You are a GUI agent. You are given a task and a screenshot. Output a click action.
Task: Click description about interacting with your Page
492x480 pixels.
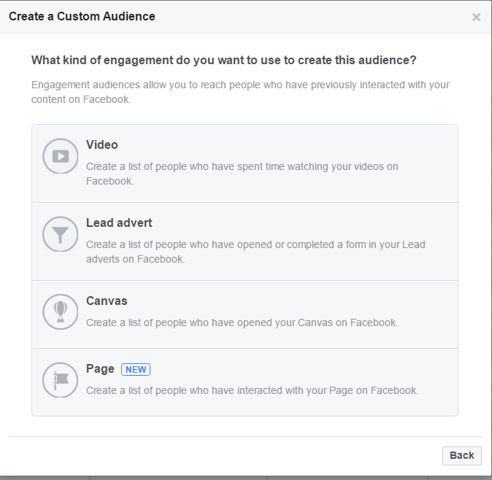[x=253, y=391]
